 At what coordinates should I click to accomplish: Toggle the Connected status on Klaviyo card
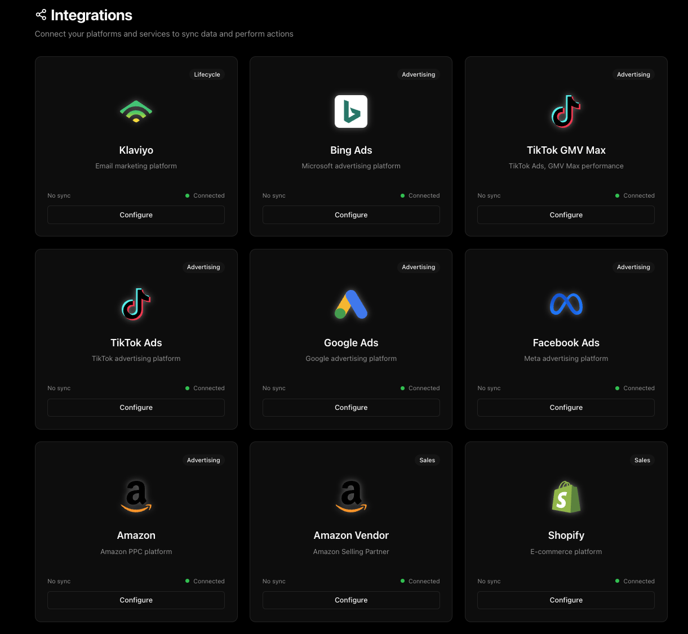coord(205,195)
